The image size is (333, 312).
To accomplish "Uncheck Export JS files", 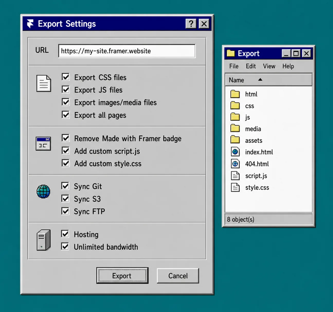I will (x=66, y=89).
